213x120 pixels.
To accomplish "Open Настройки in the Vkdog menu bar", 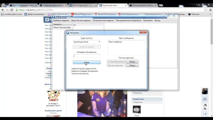I will coord(148,20).
